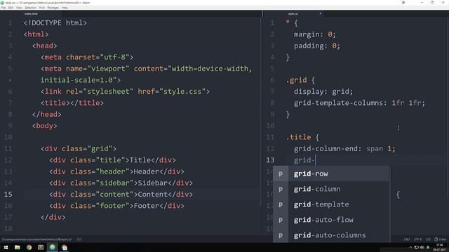Click property icon beside grid-row suggestion
449x252 pixels.
pos(281,174)
